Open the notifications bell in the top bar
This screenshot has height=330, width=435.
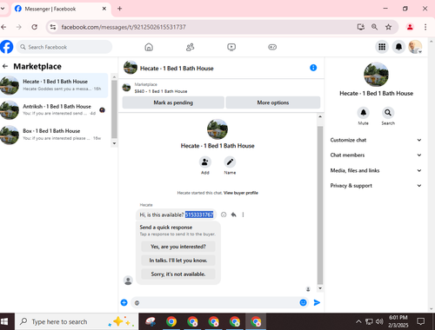398,47
